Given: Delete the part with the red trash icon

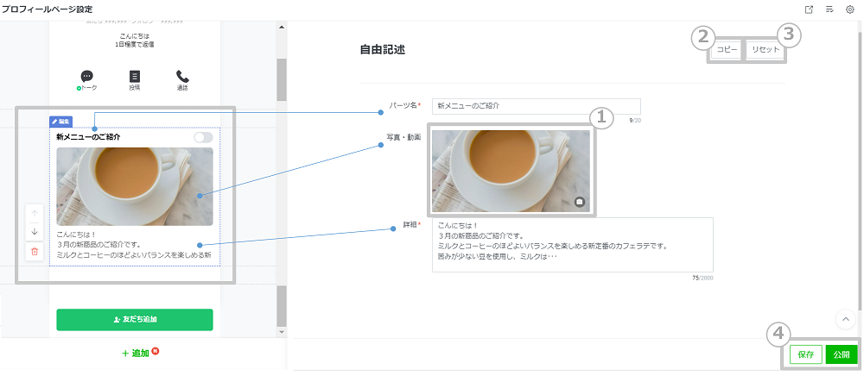Looking at the screenshot, I should click(x=35, y=251).
